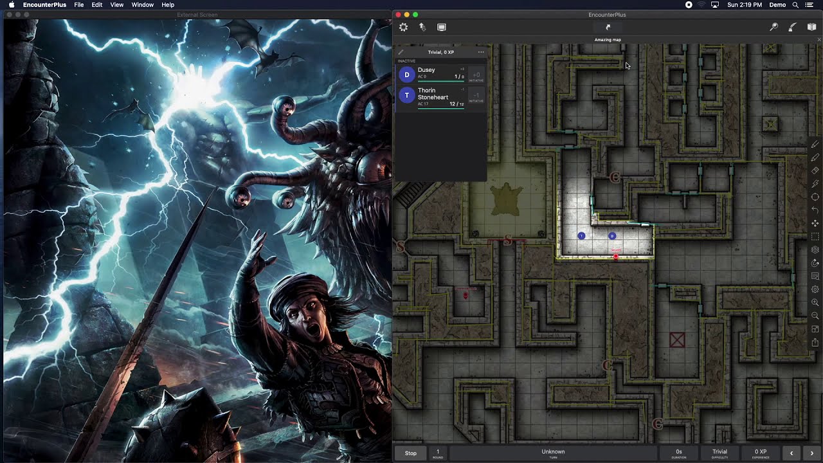Select the eraser tool in map sidebar

click(x=815, y=171)
